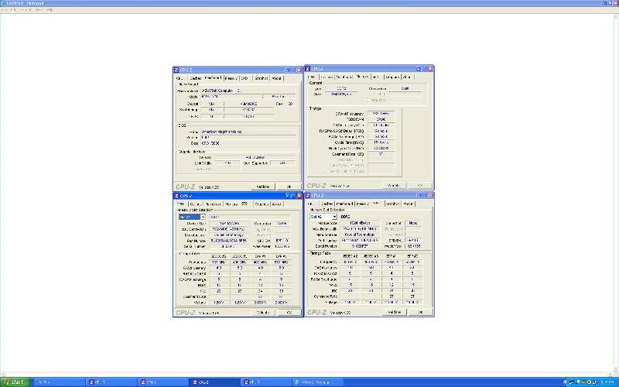Viewport: 619px width, 387px height.
Task: Click the DRAM Frequency value field
Action: (x=381, y=113)
